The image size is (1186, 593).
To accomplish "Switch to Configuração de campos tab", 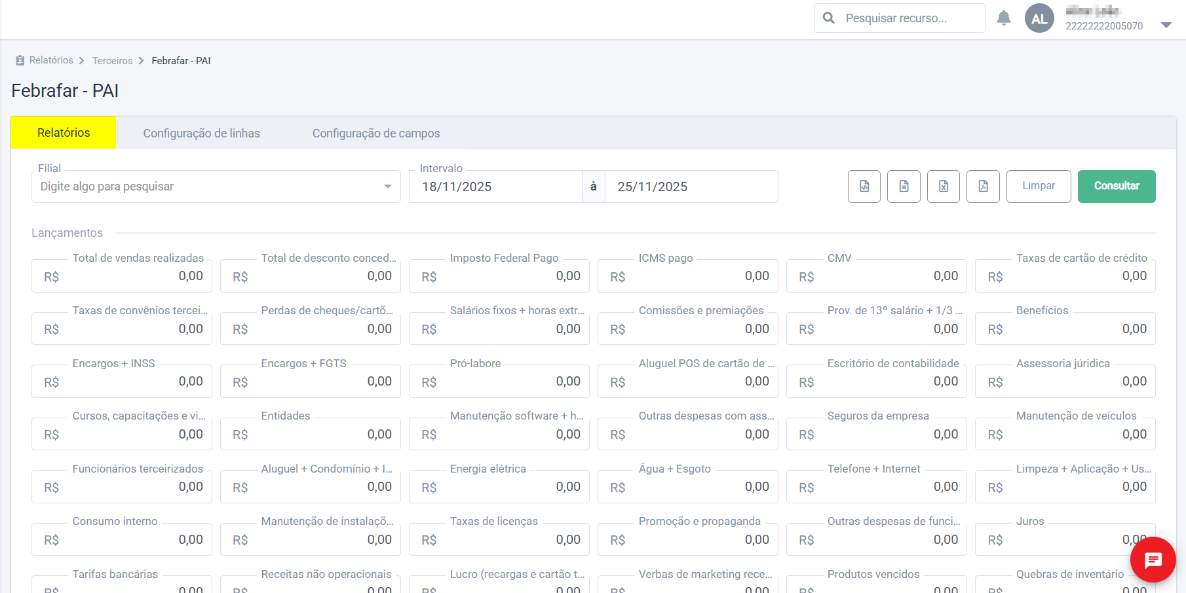I will click(x=375, y=134).
